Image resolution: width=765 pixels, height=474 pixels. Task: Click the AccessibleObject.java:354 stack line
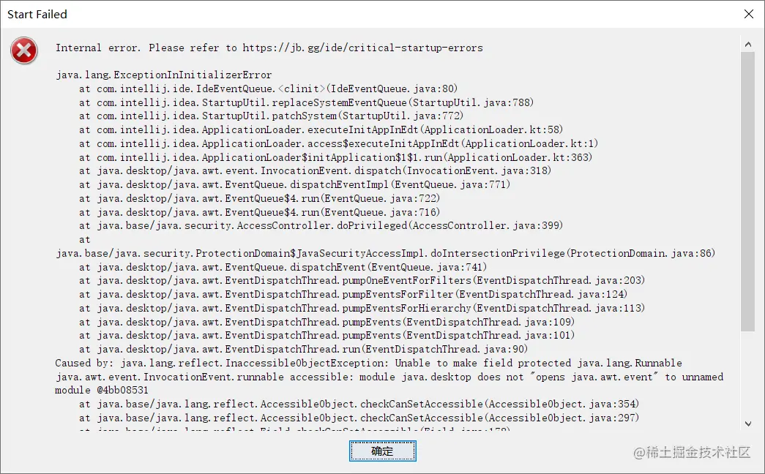(x=359, y=405)
